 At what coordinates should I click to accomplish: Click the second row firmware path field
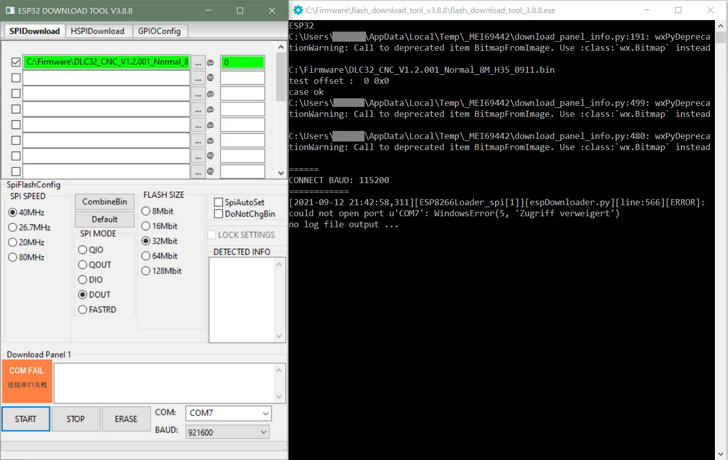click(106, 78)
